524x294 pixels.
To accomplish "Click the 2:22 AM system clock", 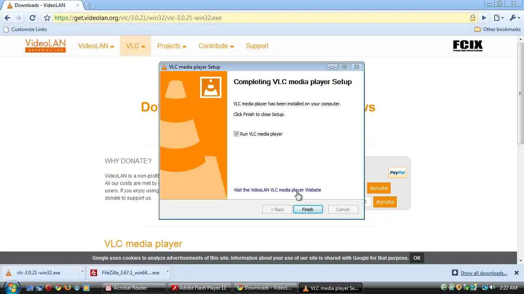I will (508, 288).
